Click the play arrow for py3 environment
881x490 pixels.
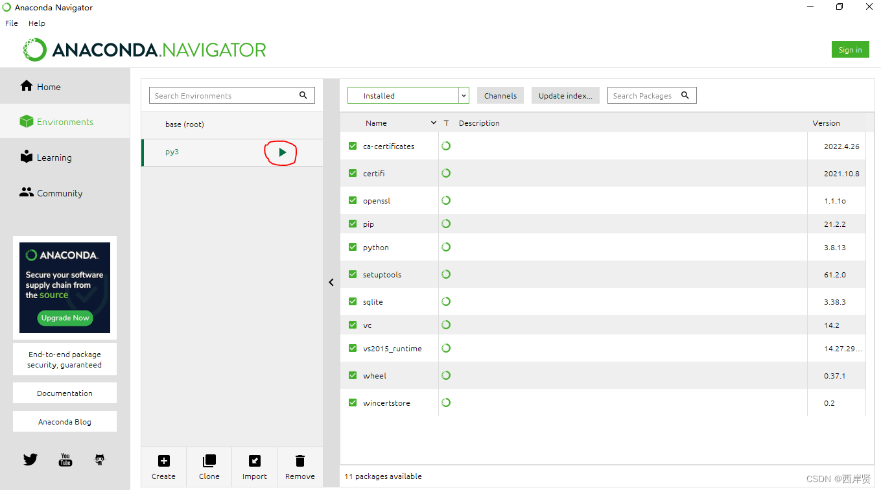click(x=282, y=152)
